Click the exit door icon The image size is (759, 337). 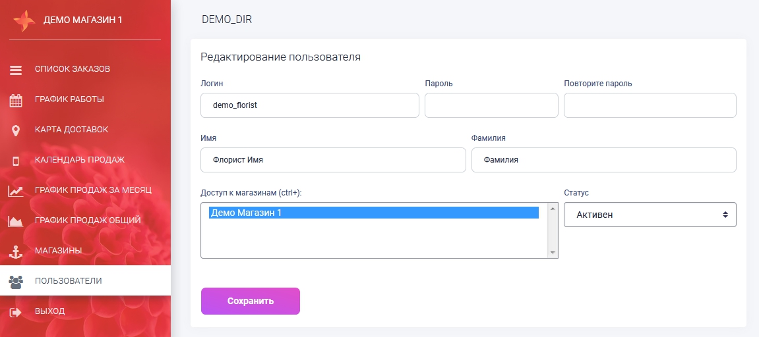pos(16,312)
